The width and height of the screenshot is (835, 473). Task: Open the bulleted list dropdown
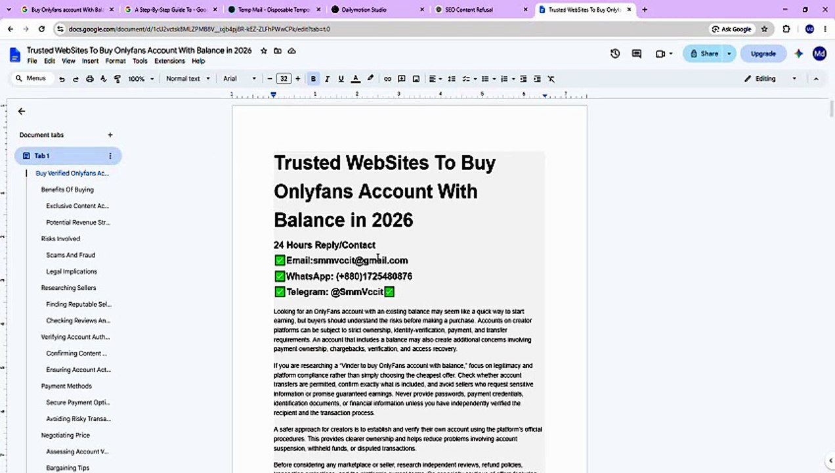pos(488,79)
